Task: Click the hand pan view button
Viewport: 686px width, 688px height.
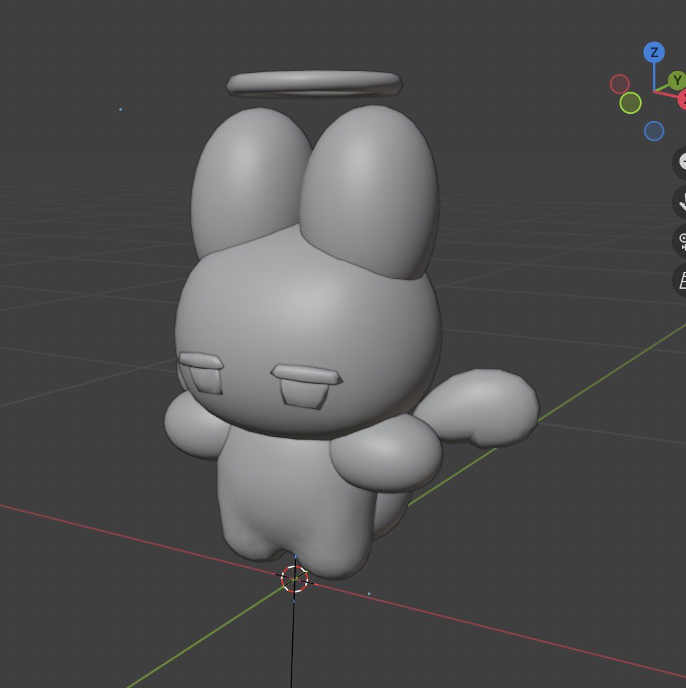Action: [680, 202]
